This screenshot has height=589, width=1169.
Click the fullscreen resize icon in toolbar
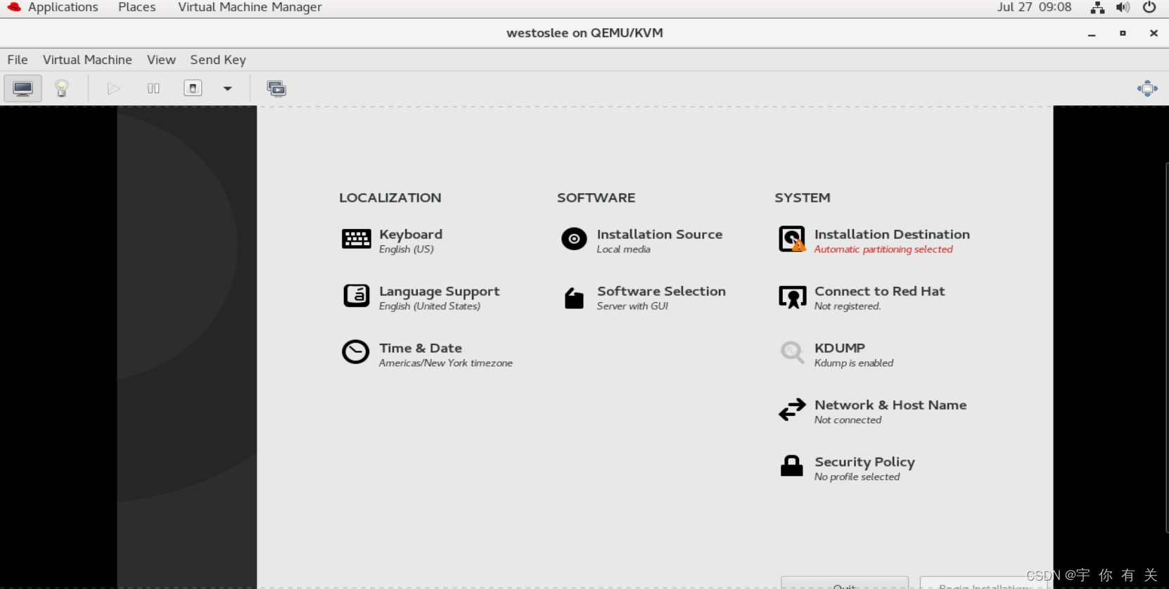click(1147, 89)
